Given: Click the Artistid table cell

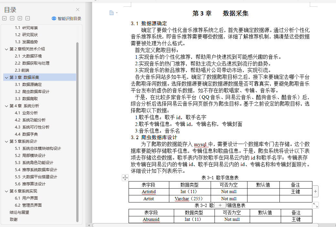Looking at the screenshot, I should pyautogui.click(x=149, y=192).
